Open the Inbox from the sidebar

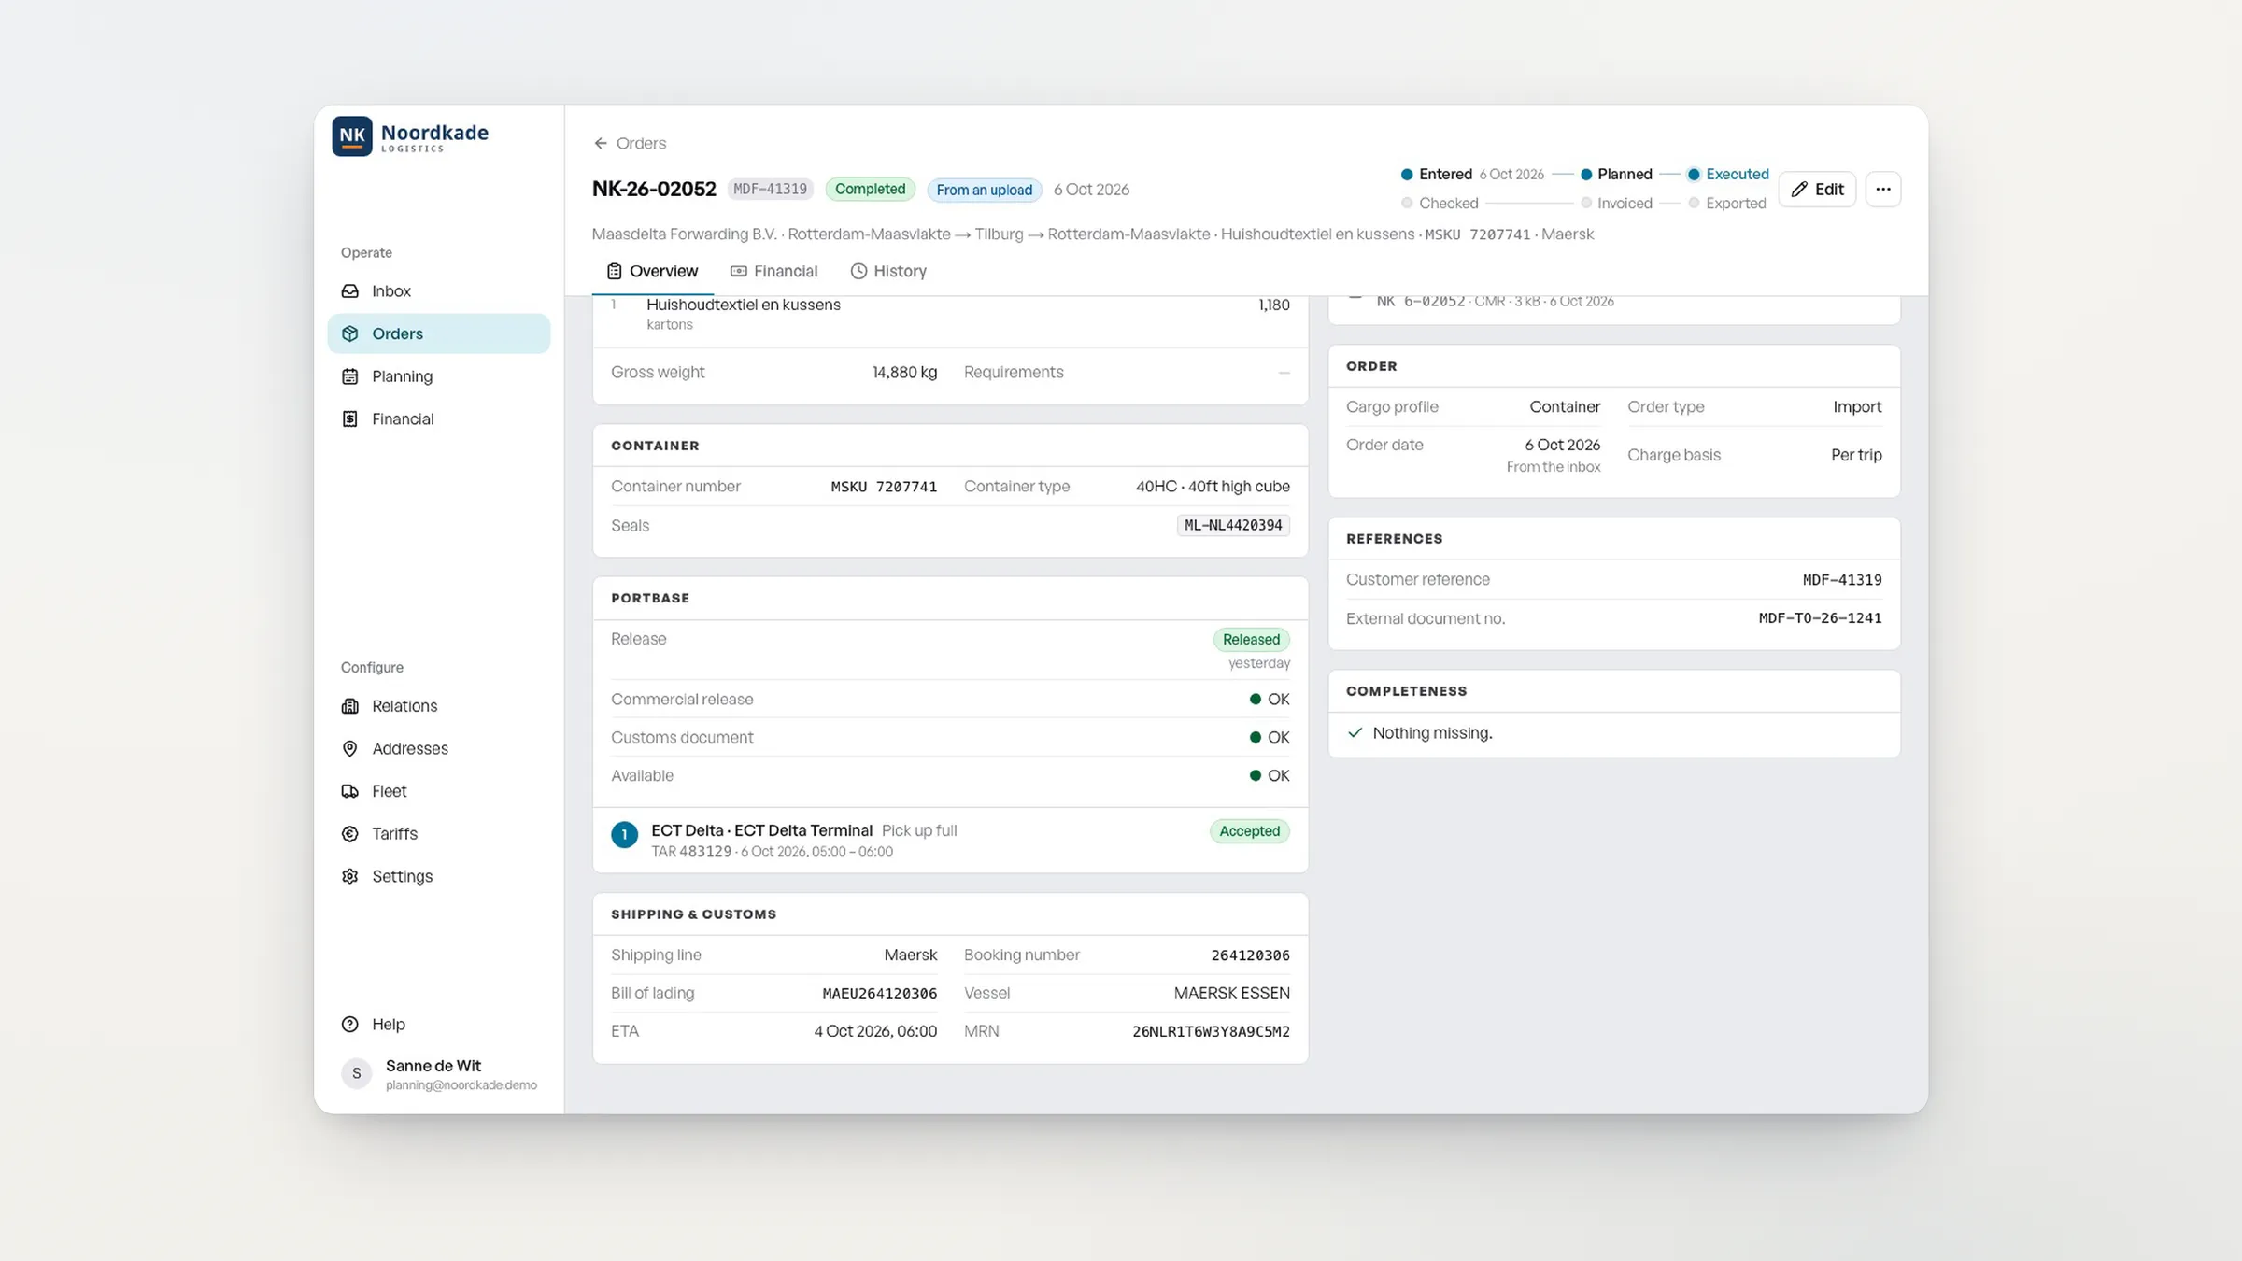click(438, 290)
